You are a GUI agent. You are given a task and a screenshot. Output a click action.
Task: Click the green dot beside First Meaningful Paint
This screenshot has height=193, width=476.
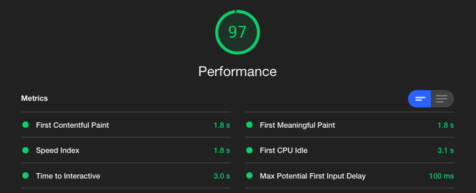249,125
